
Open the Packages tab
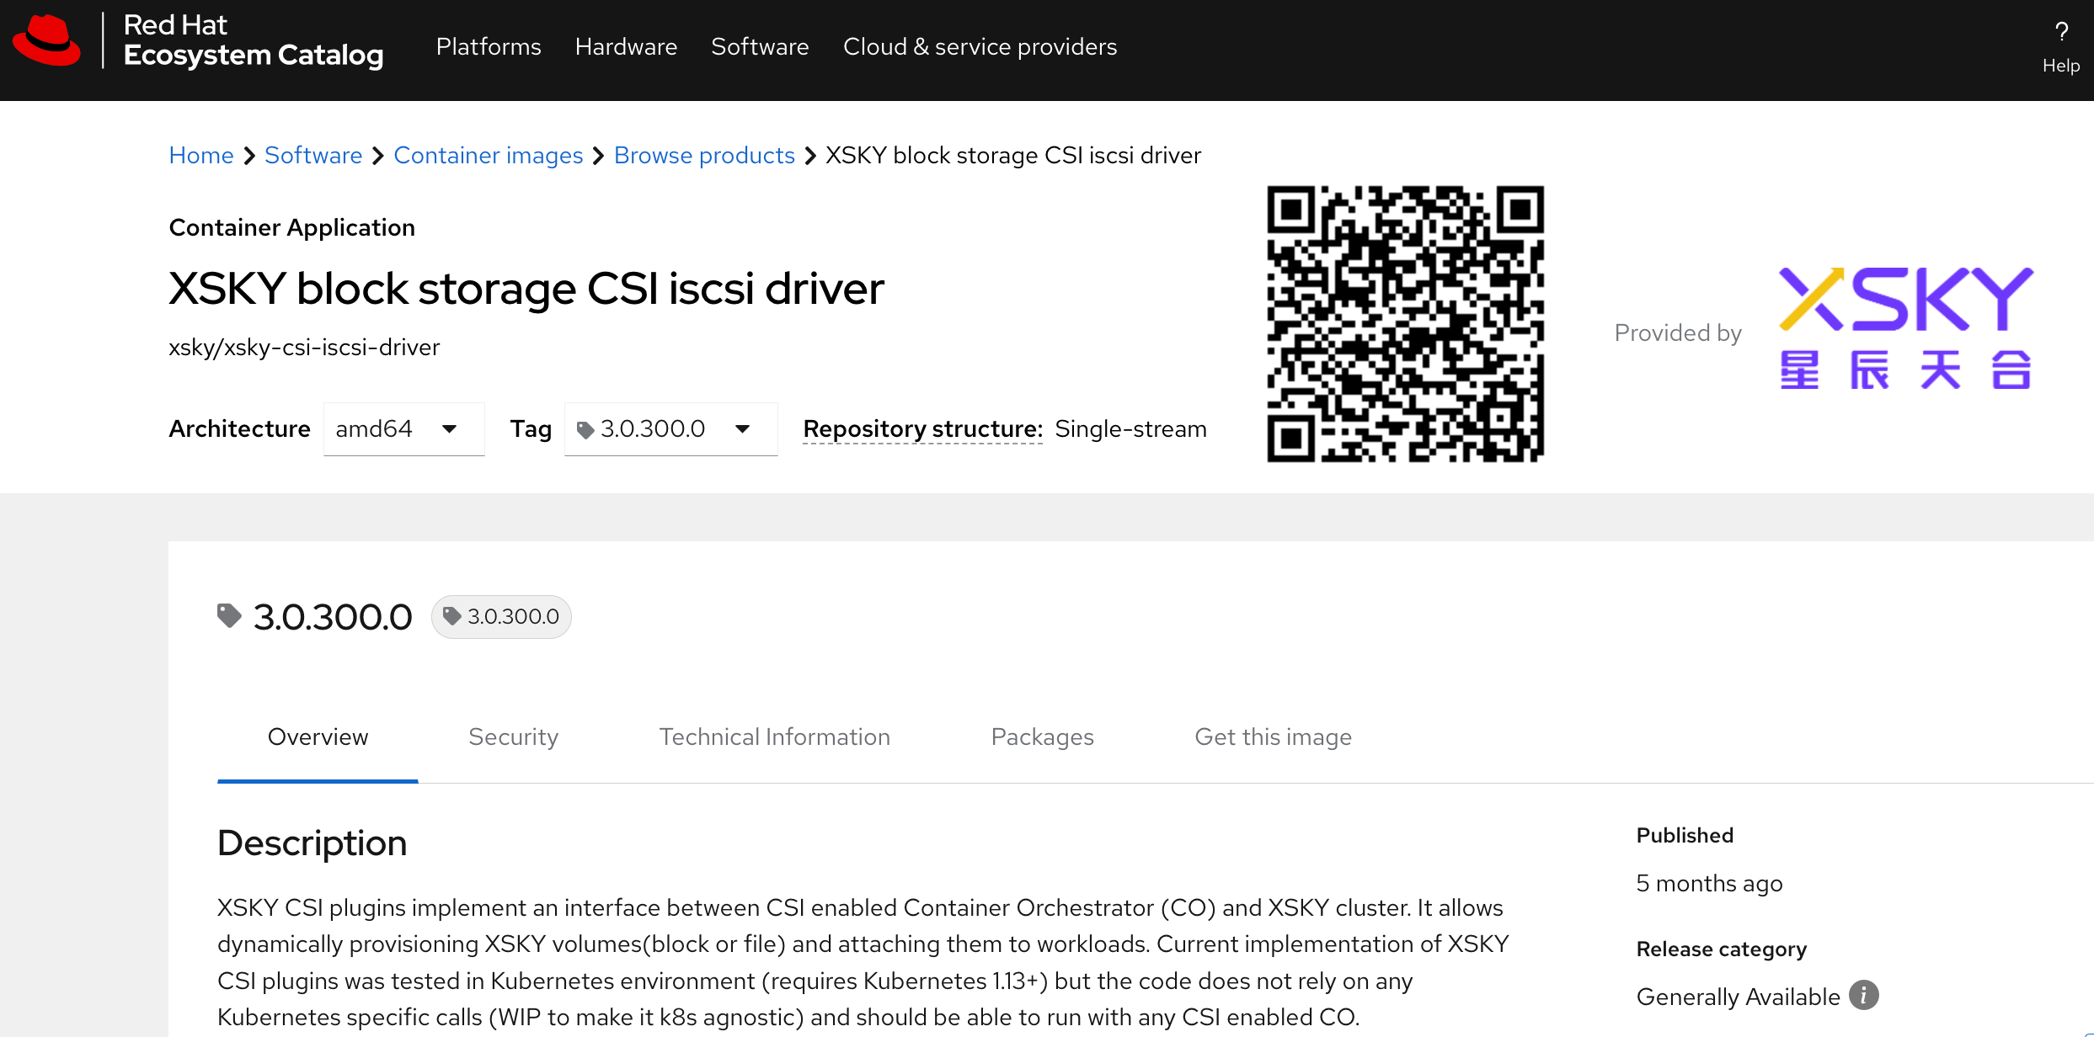pos(1042,737)
